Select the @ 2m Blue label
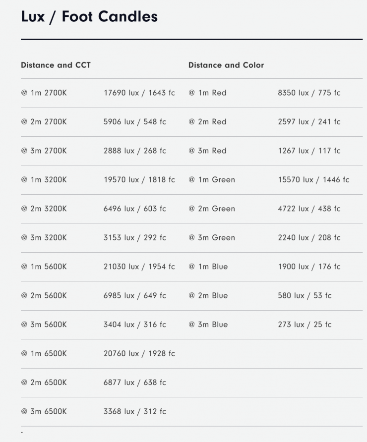 [208, 296]
